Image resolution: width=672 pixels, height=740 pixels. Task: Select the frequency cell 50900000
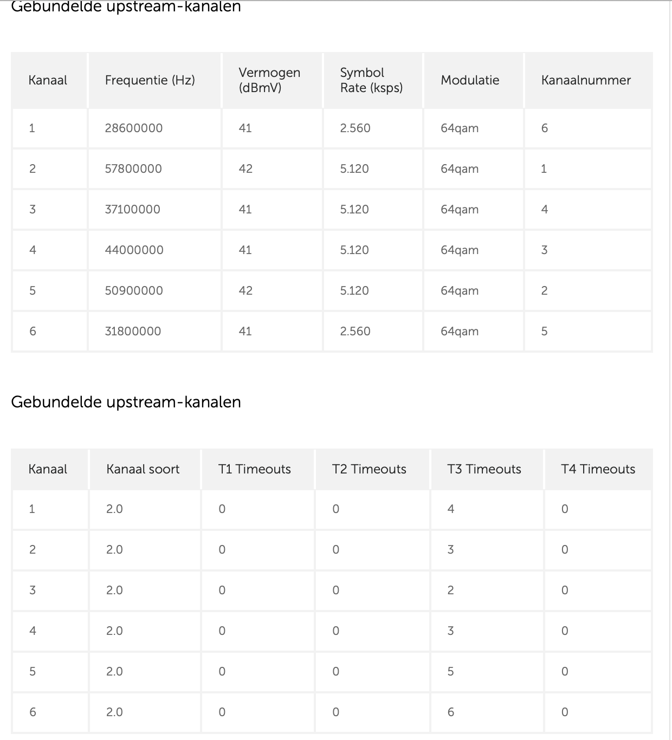click(134, 291)
